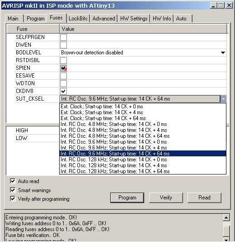Switch to the Program tab
Viewport: 235px width, 242px height.
tap(35, 19)
